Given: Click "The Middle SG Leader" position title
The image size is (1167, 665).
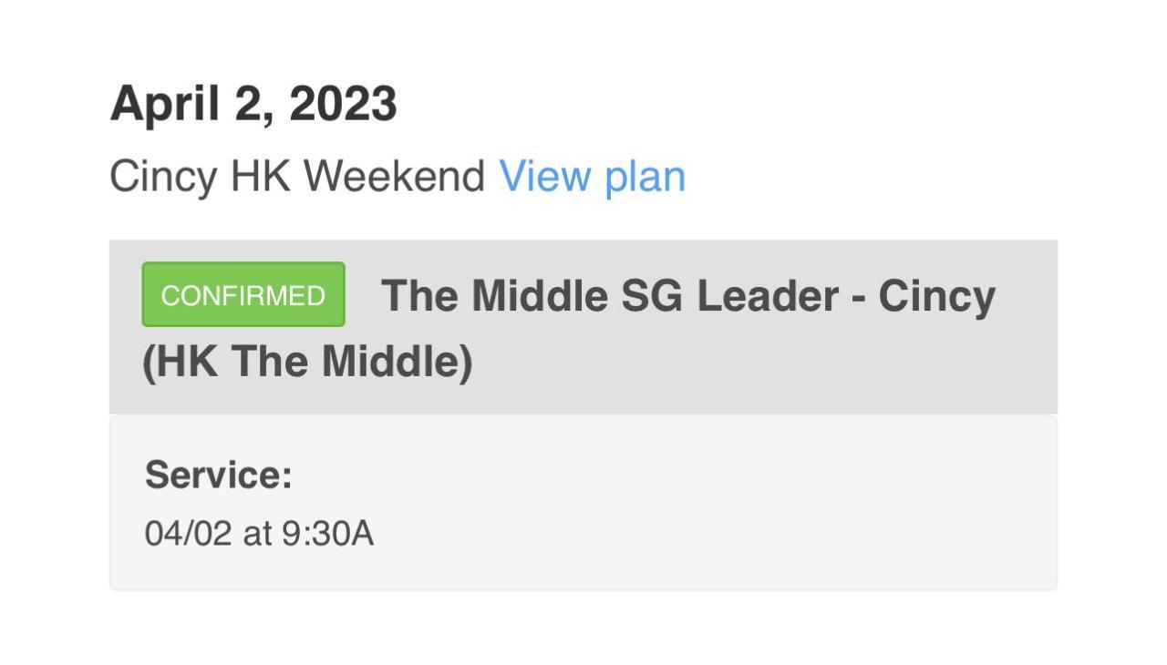Looking at the screenshot, I should click(610, 296).
